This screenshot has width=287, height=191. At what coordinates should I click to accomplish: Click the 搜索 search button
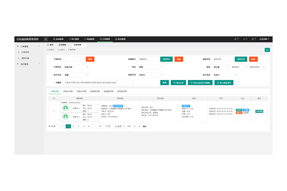click(x=165, y=83)
